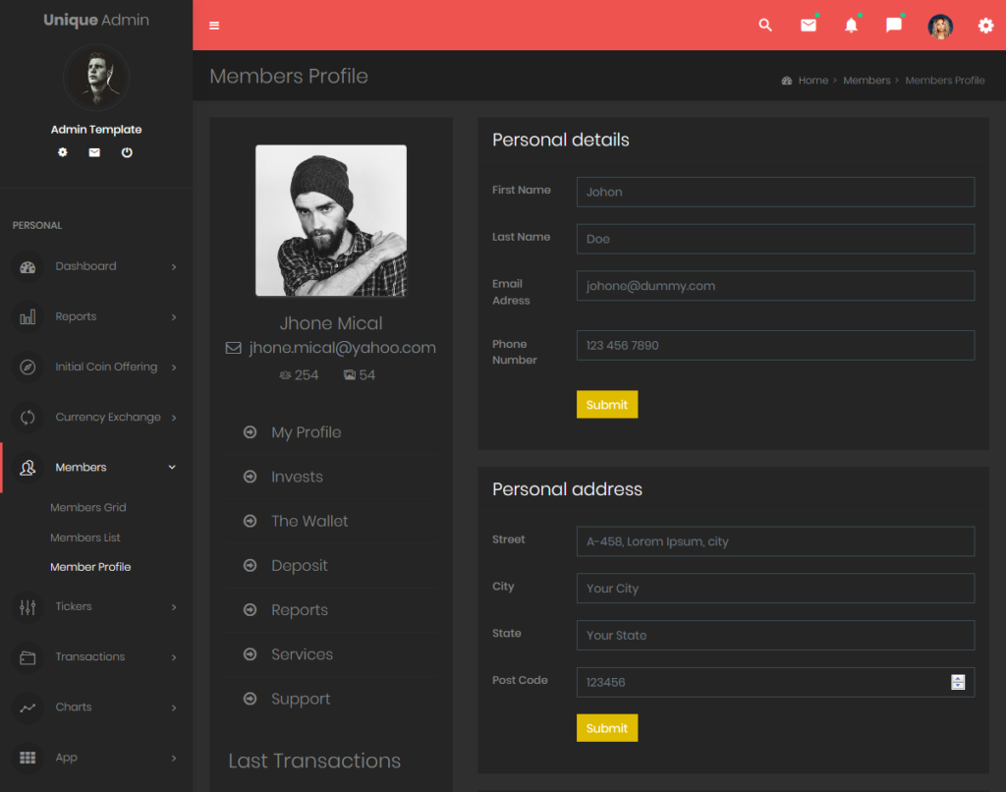Check the bell notifications icon
This screenshot has height=792, width=1006.
click(851, 25)
